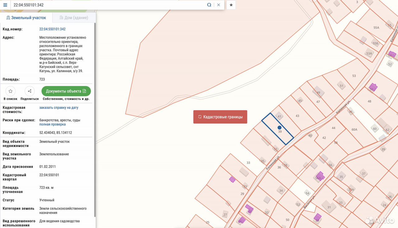
Task: Open полная проверка link
Action: coord(53,124)
